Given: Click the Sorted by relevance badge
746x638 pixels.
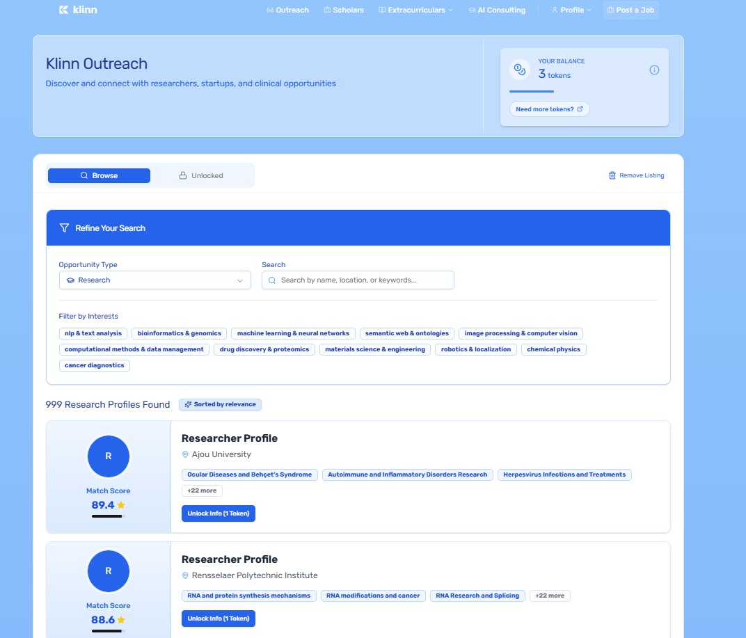Looking at the screenshot, I should tap(221, 404).
